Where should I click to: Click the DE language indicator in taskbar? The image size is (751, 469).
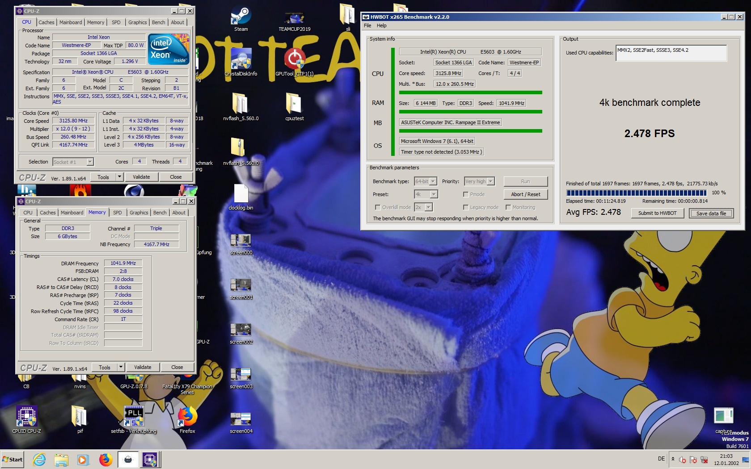(x=661, y=459)
